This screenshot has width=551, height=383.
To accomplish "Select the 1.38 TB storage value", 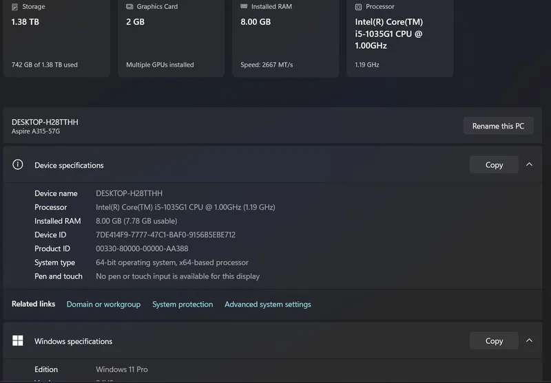I will 25,22.
